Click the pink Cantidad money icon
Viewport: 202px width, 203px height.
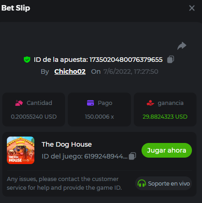click(19, 103)
